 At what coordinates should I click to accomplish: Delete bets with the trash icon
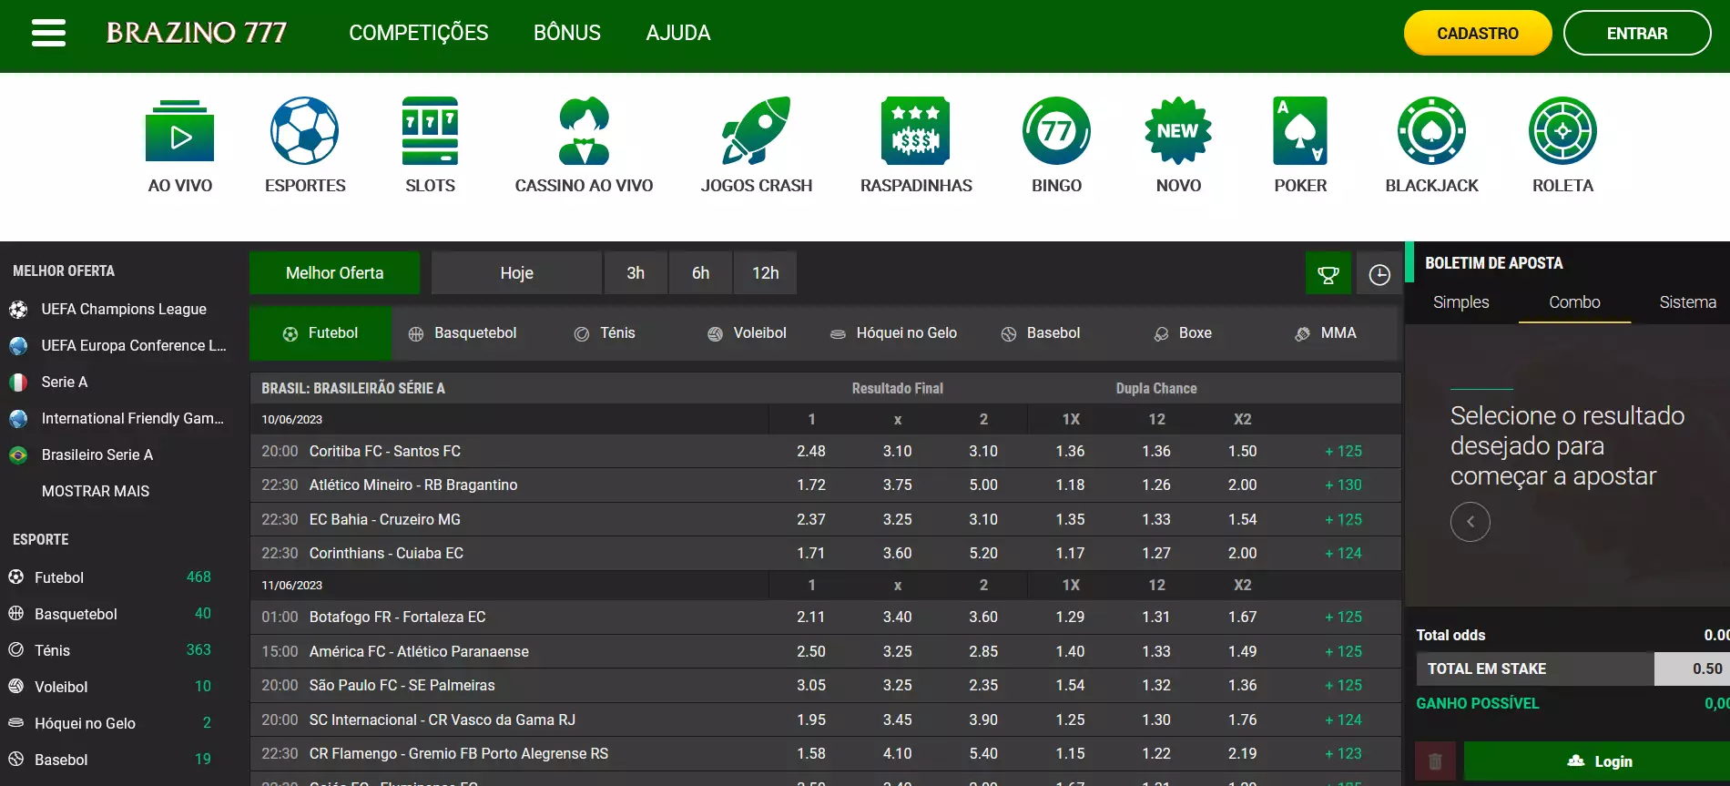pyautogui.click(x=1435, y=761)
